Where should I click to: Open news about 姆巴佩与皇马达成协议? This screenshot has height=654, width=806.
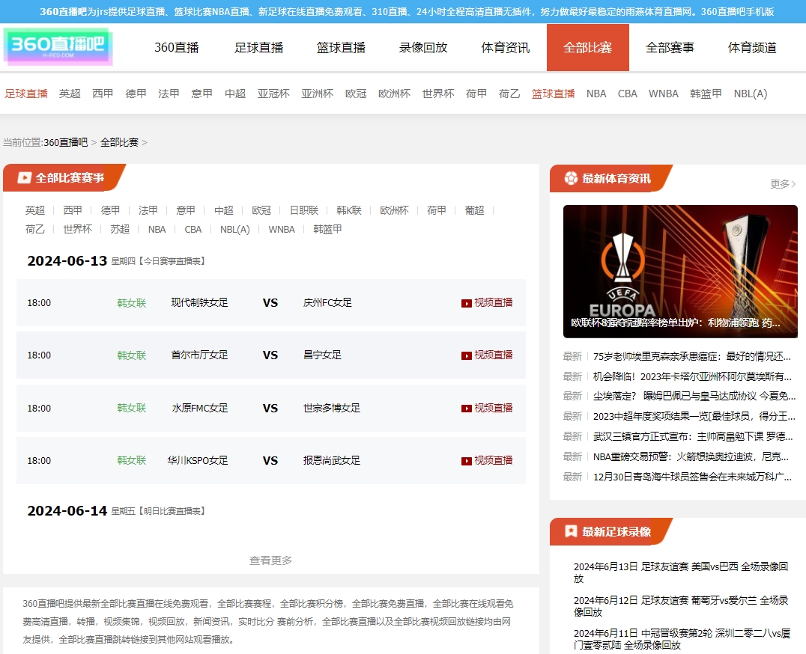tap(694, 396)
